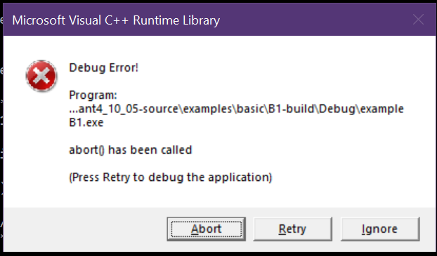This screenshot has height=256, width=437.
Task: Click the Debug Error! heading text
Action: [x=103, y=68]
